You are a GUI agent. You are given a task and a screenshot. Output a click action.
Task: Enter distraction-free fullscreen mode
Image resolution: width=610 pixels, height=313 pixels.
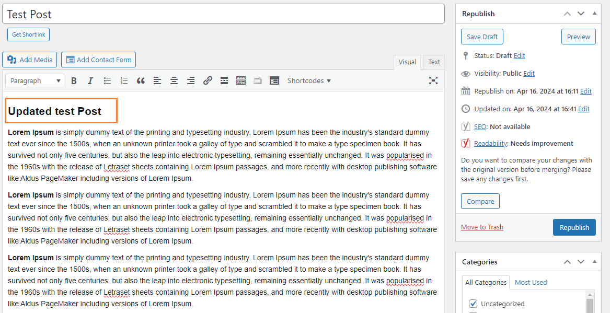coord(433,80)
